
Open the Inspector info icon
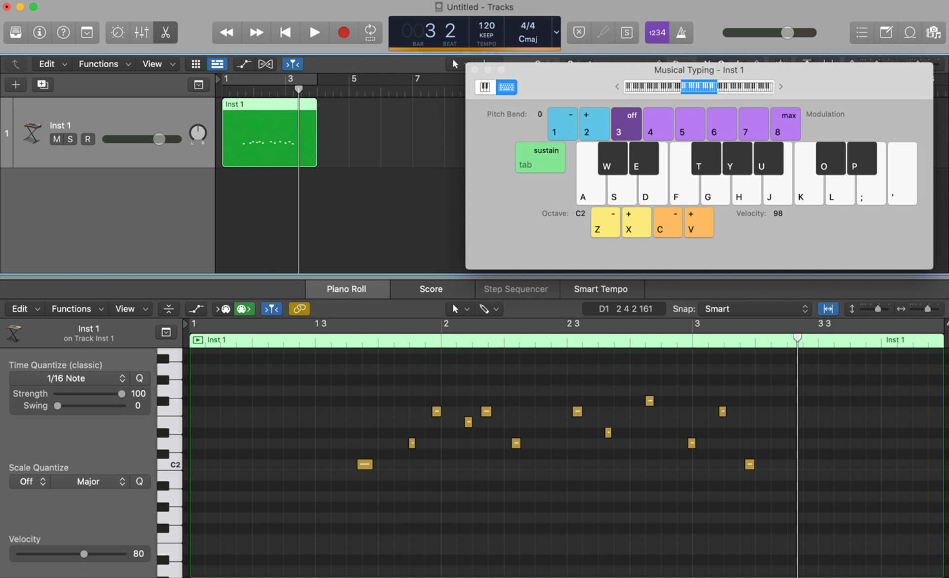[39, 32]
